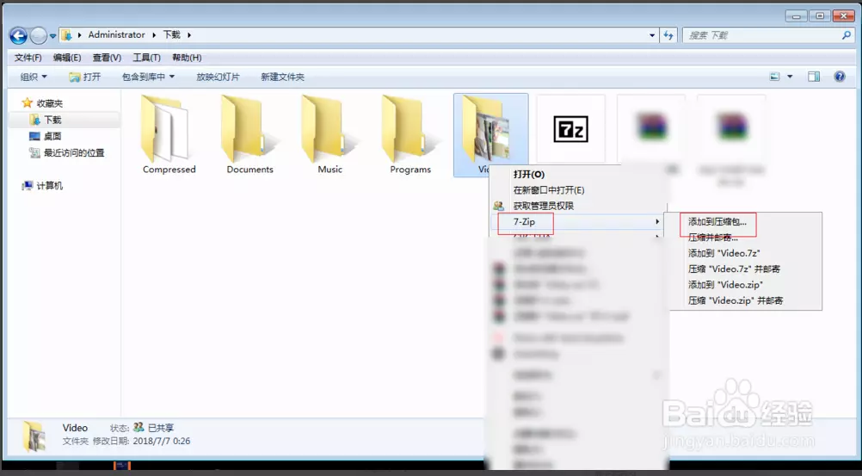Click the Back navigation arrow button
This screenshot has height=476, width=862.
pos(18,36)
